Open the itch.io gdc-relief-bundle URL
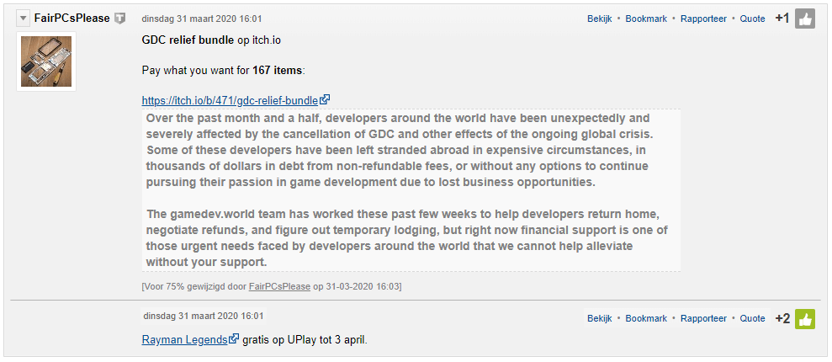 (x=230, y=101)
